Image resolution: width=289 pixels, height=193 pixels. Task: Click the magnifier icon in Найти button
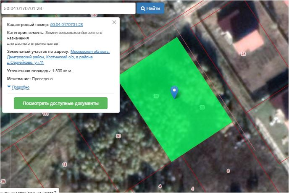point(143,8)
